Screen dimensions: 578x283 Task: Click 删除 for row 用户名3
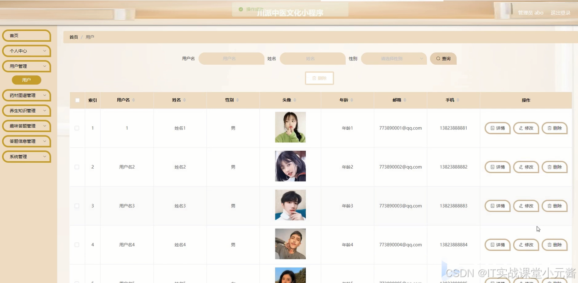coord(555,206)
